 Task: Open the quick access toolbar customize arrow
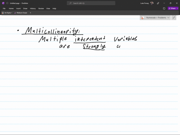click(30, 13)
